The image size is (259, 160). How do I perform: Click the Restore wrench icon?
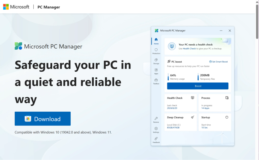point(156,118)
